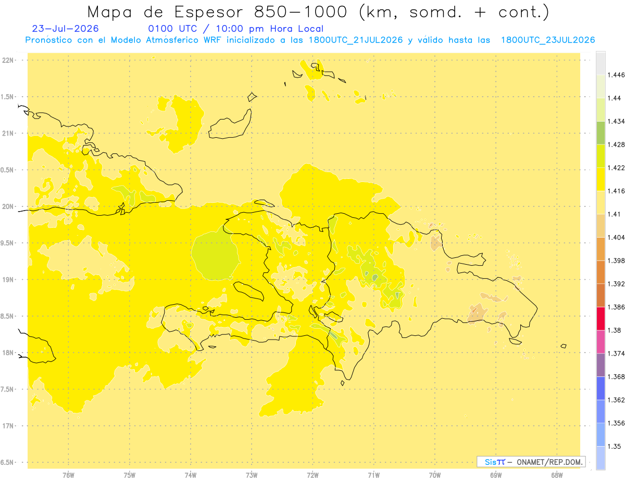Click the 68W longitude axis label
The width and height of the screenshot is (625, 482).
point(557,475)
